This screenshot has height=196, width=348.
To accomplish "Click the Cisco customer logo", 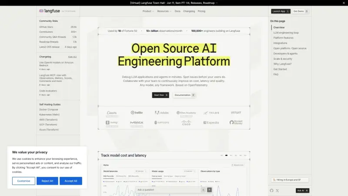I will (186, 123).
